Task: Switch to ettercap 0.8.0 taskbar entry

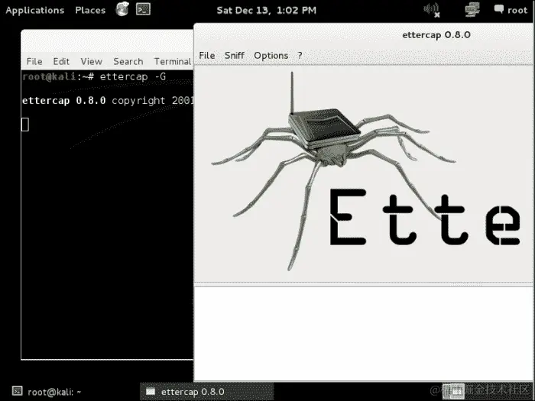Action: pos(207,392)
